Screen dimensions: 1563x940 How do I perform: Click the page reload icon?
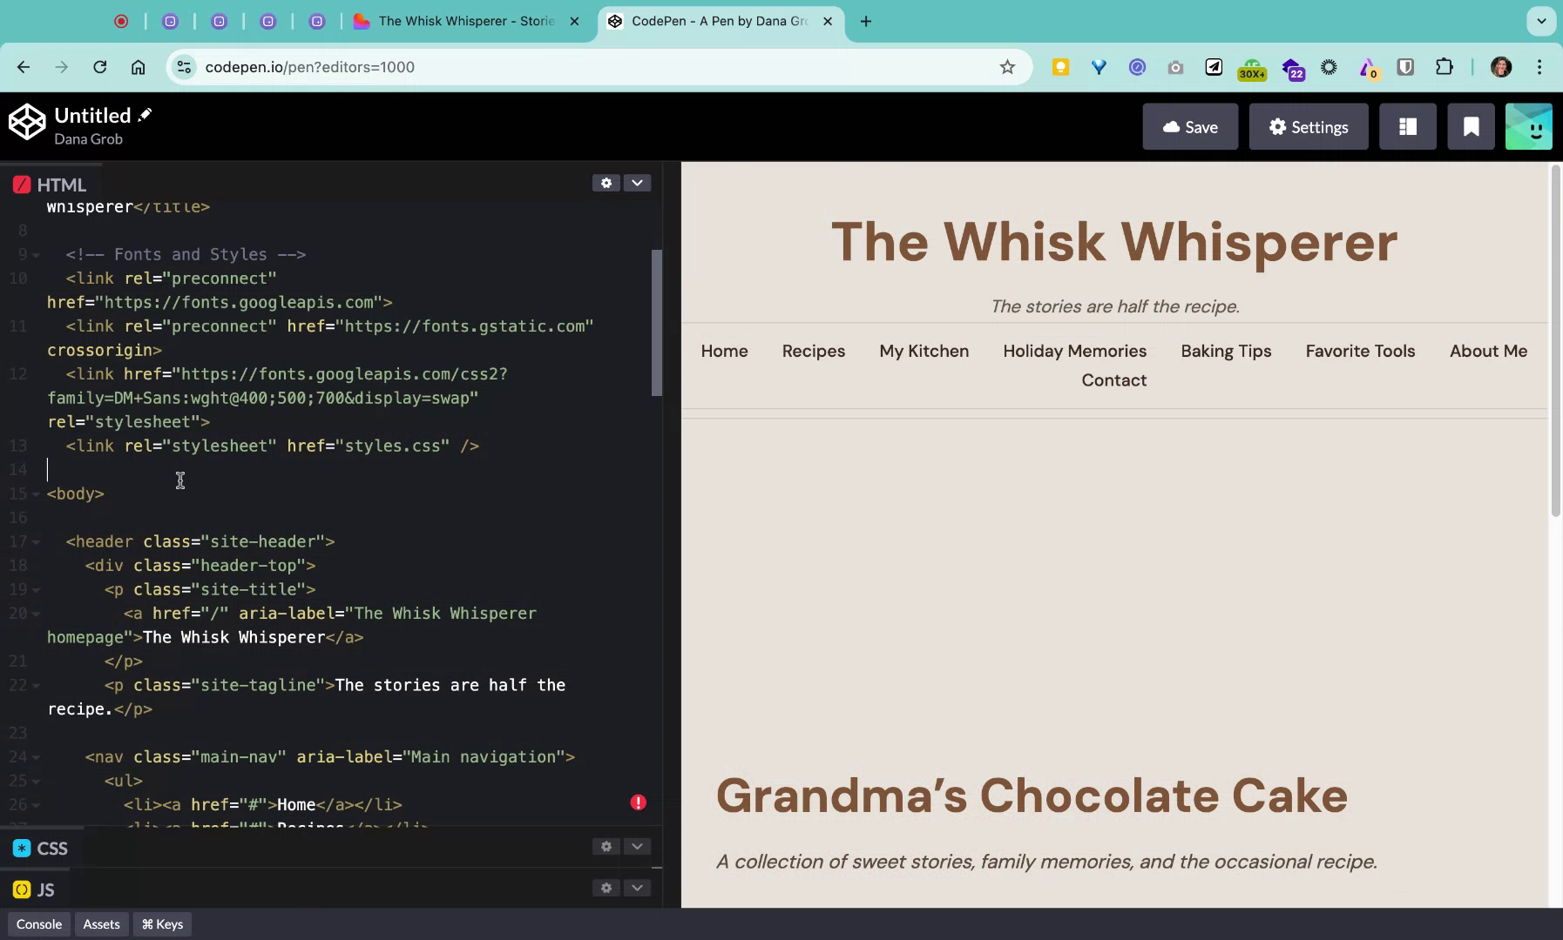pyautogui.click(x=98, y=66)
